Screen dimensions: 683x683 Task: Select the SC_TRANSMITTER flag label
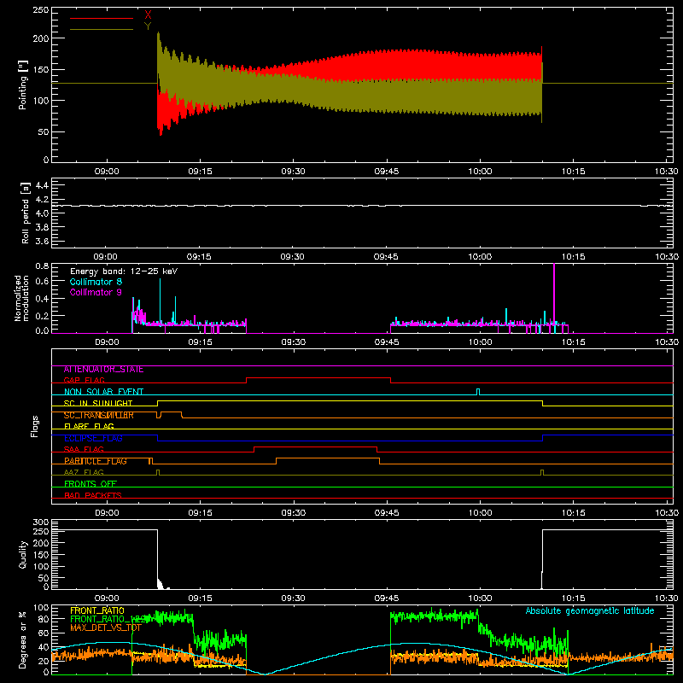click(x=99, y=415)
